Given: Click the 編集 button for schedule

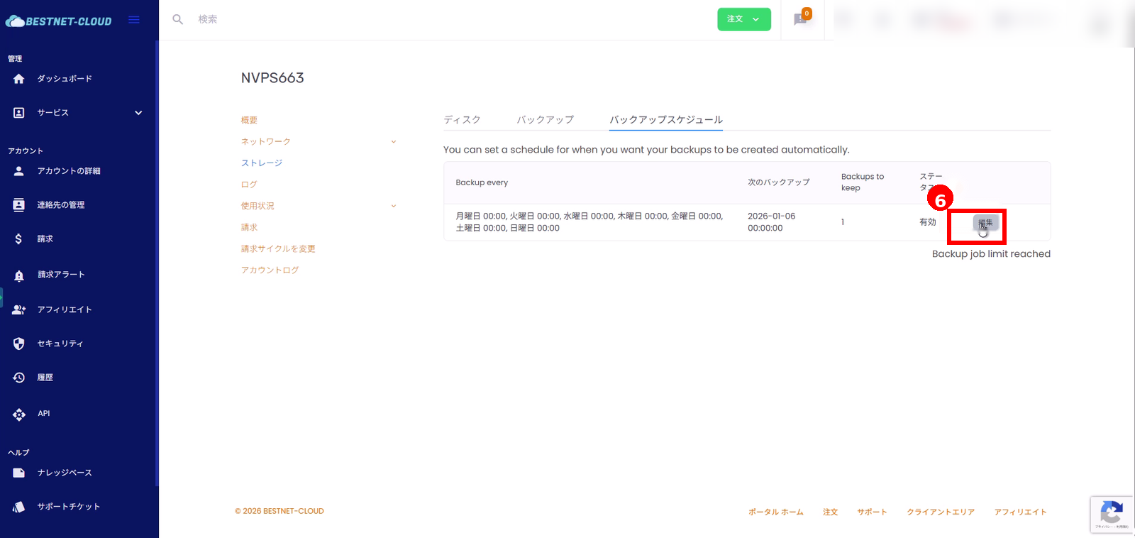Looking at the screenshot, I should tap(985, 223).
